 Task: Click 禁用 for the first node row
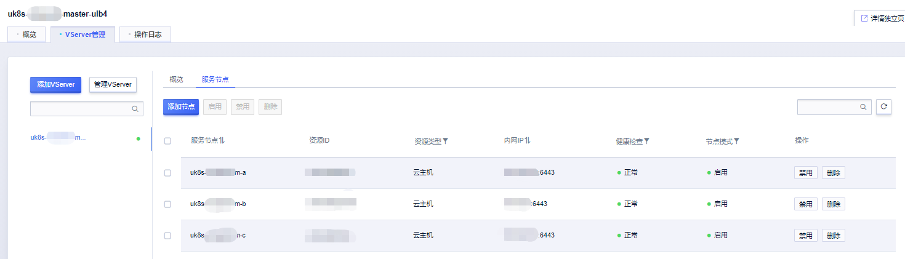point(805,173)
